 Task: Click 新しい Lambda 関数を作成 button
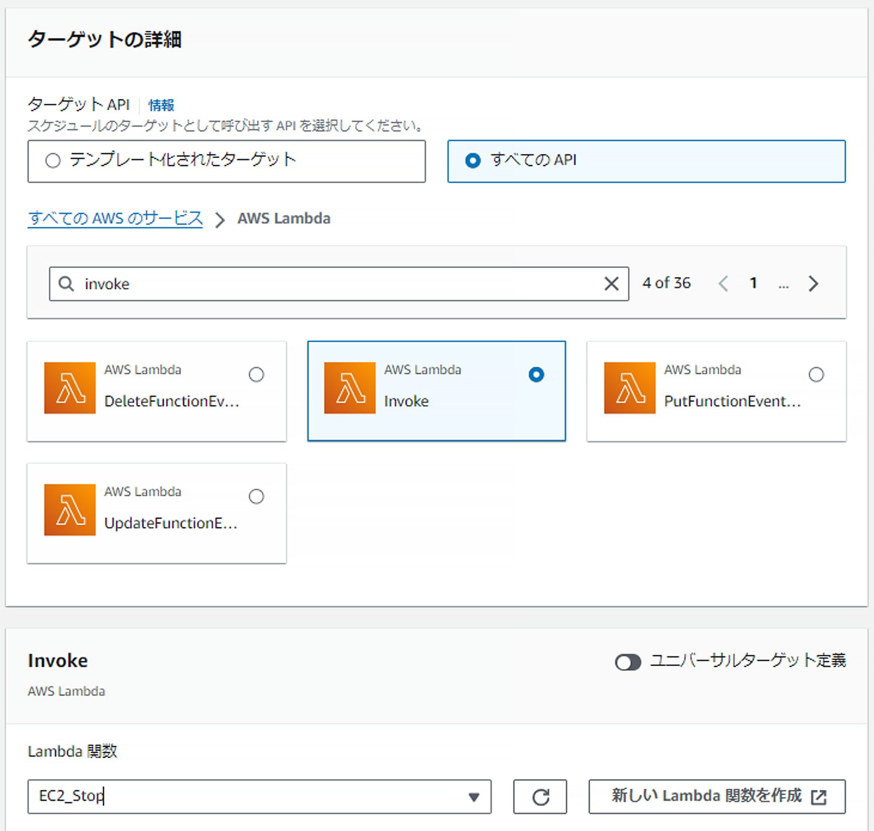click(717, 796)
